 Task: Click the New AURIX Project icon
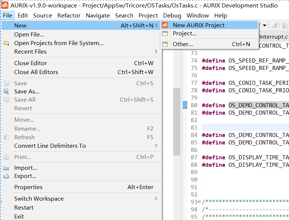pos(165,25)
